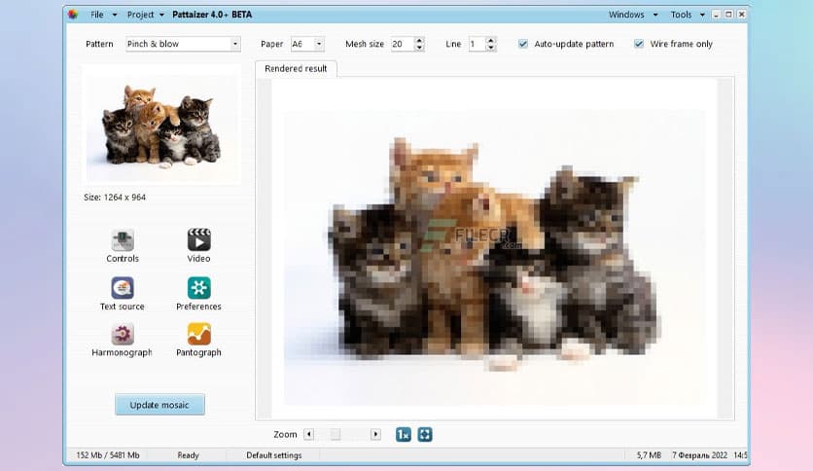This screenshot has height=471, width=813.
Task: Decrease Mesh size with down arrow
Action: (419, 48)
